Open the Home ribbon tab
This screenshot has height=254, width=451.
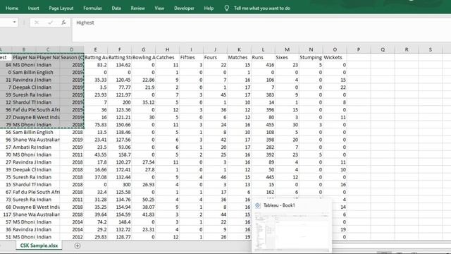12,8
